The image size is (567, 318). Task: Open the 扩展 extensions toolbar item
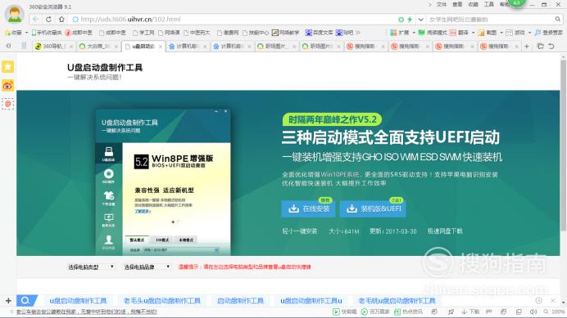pyautogui.click(x=400, y=33)
